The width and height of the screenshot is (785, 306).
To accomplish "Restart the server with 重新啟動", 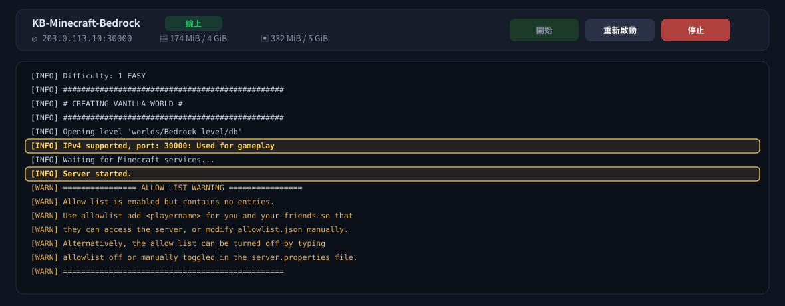I will click(x=620, y=30).
